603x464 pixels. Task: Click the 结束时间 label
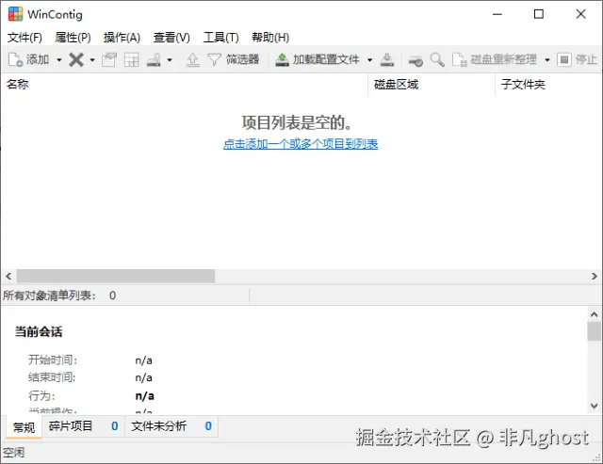(x=52, y=377)
